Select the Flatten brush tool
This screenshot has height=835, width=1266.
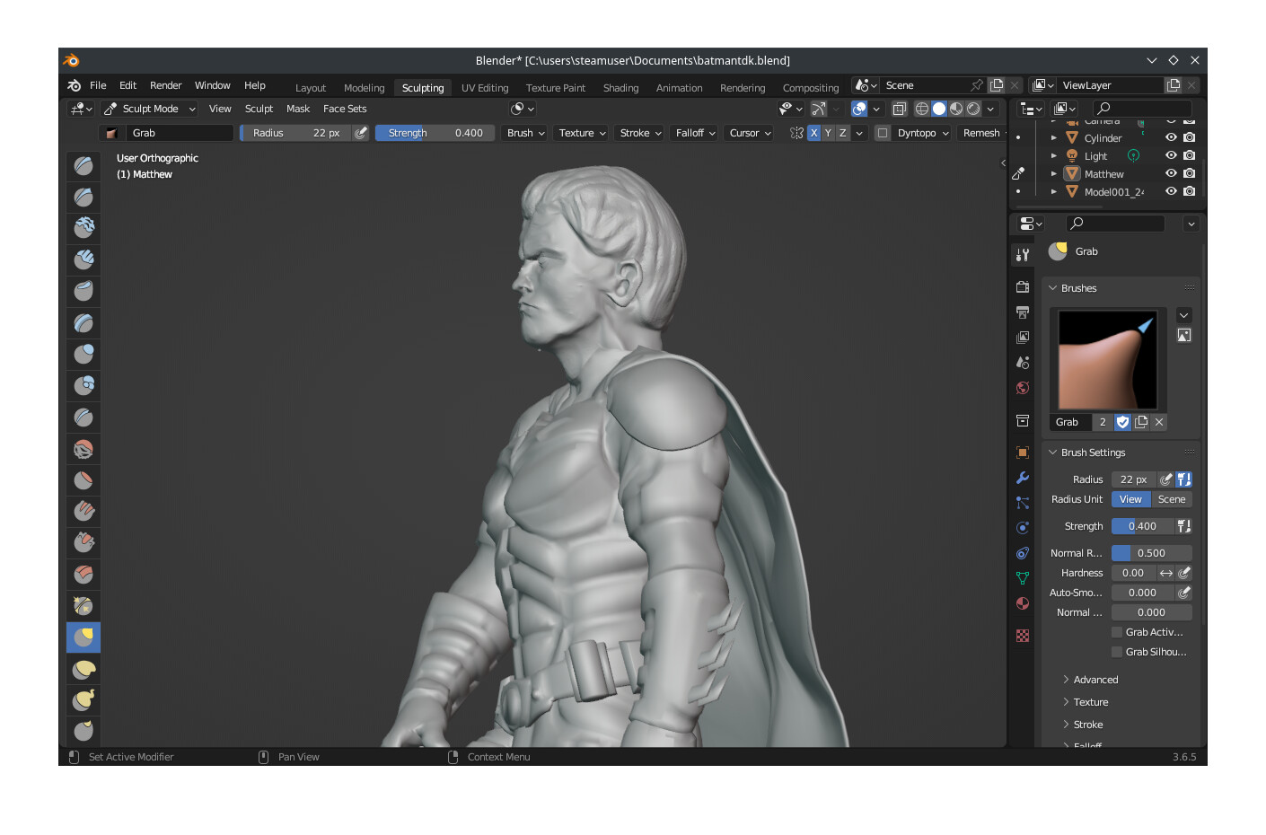84,480
